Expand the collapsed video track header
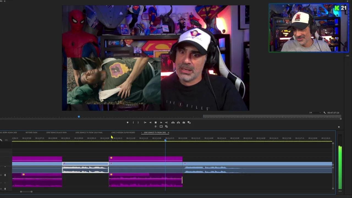Viewport: 352px width, 198px height. 5,167
